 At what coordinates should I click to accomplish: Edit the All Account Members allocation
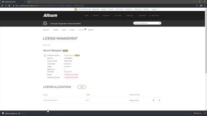[153, 100]
